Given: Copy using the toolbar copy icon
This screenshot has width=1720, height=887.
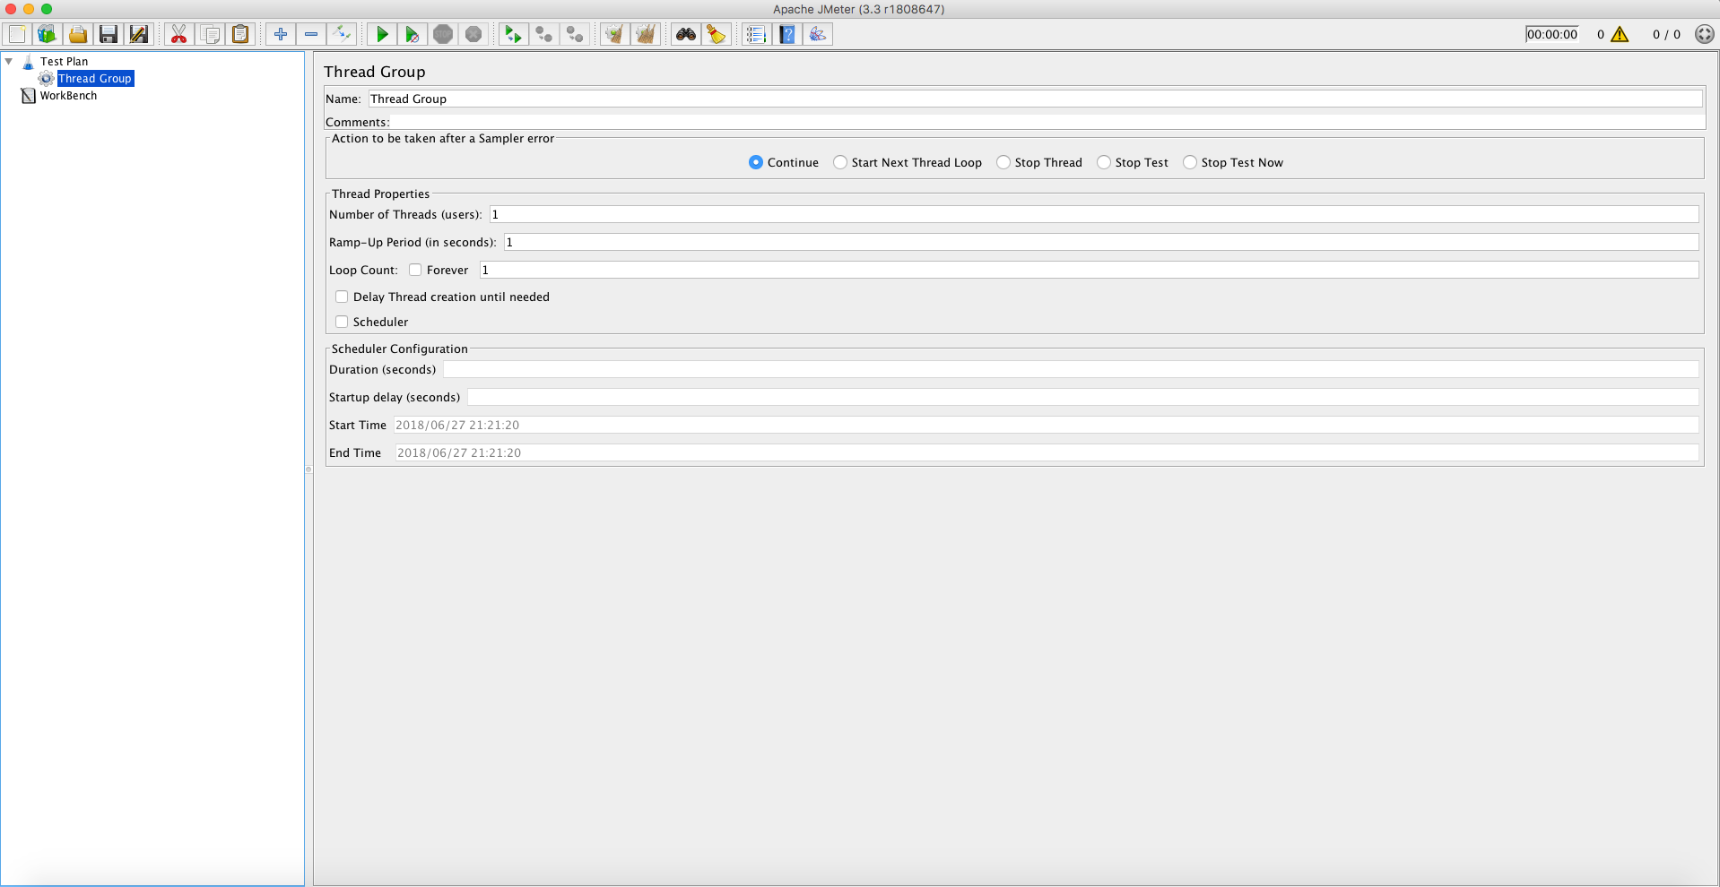Looking at the screenshot, I should 210,34.
